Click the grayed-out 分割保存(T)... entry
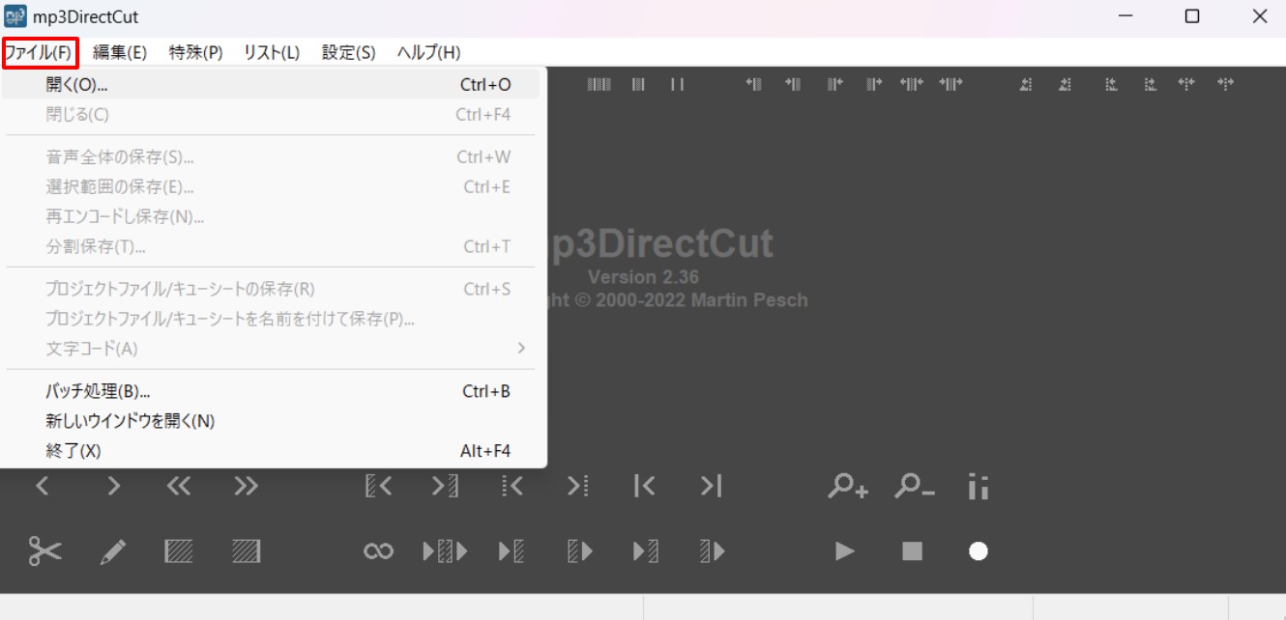The image size is (1286, 620). coord(273,246)
